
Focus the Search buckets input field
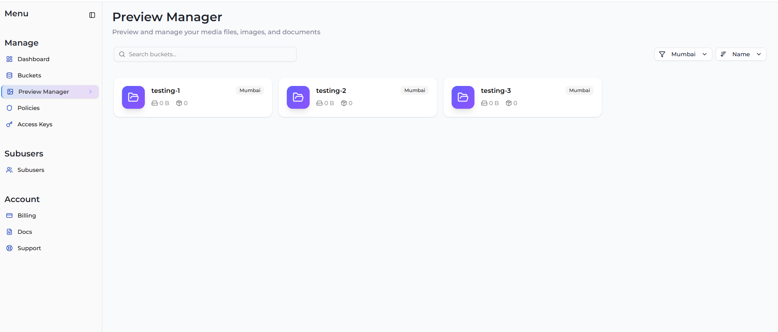pyautogui.click(x=205, y=54)
